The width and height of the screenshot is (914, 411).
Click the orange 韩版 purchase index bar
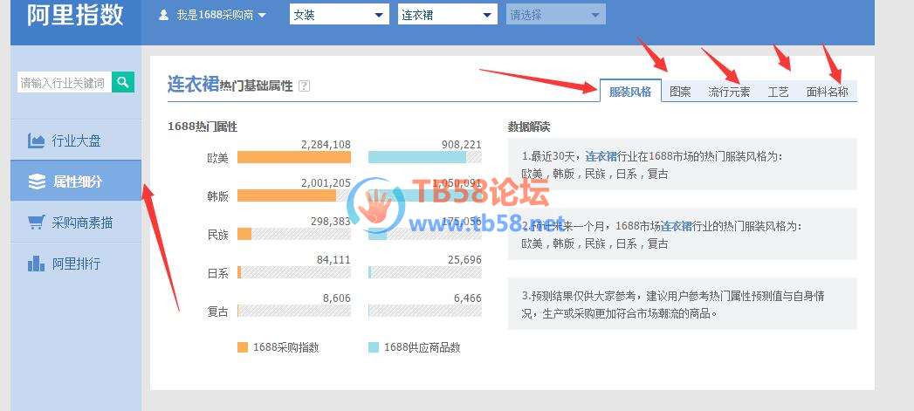click(287, 195)
